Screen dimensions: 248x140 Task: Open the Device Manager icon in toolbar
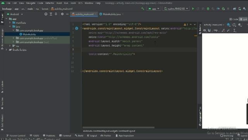point(239,9)
